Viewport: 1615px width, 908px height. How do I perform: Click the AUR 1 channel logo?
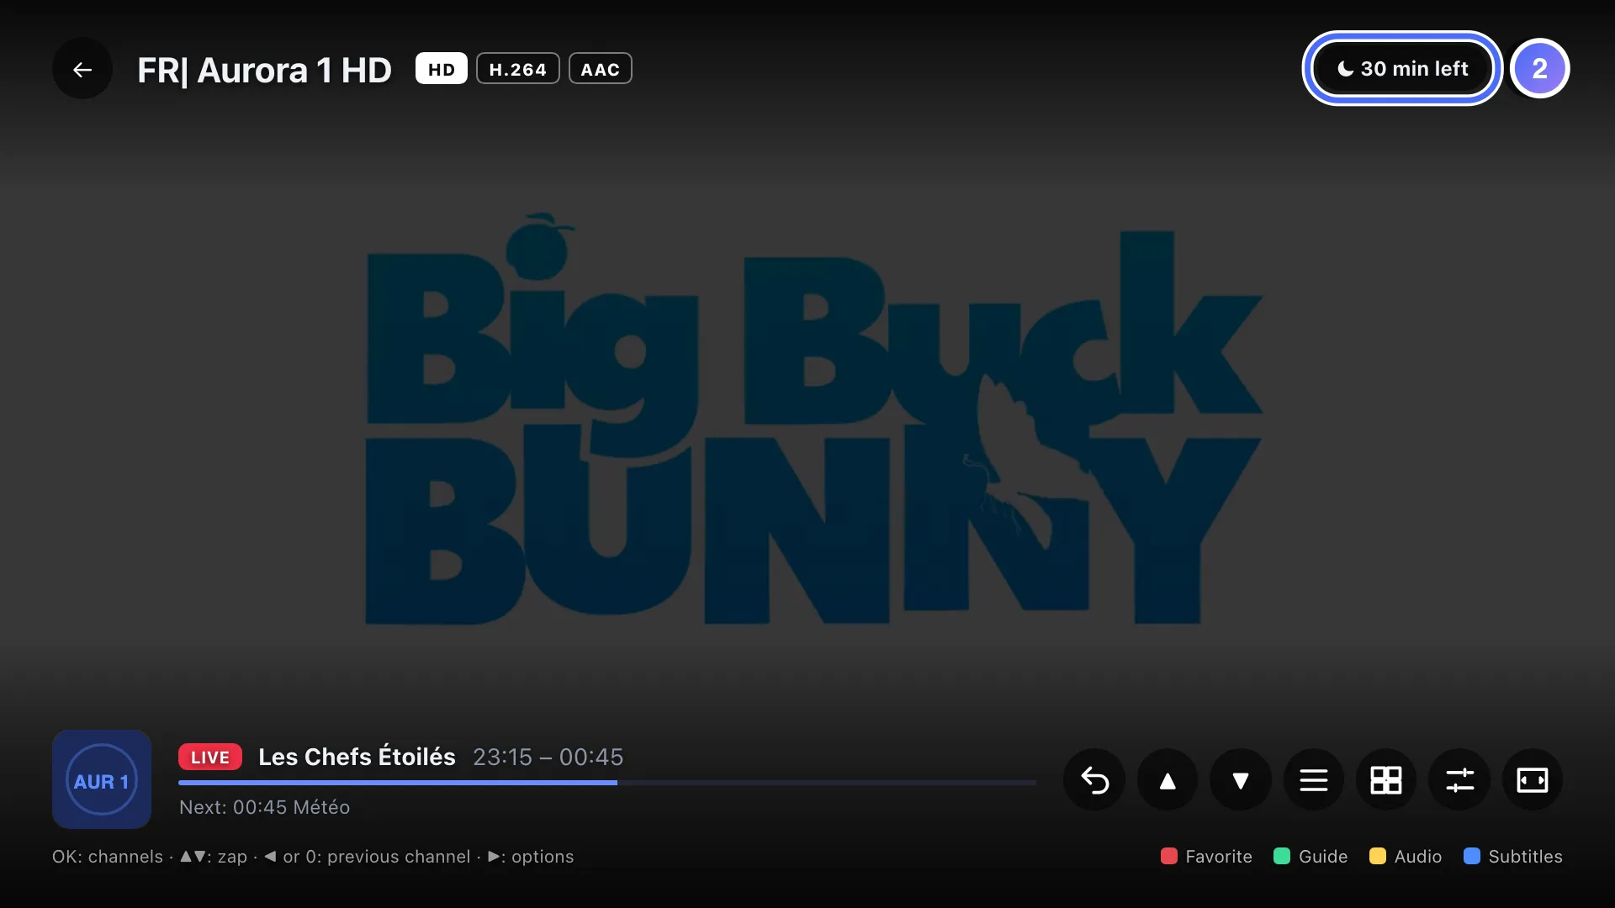[x=102, y=780]
